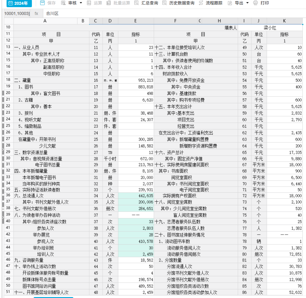Expand the 审核 dropdown arrow

tap(81, 3)
